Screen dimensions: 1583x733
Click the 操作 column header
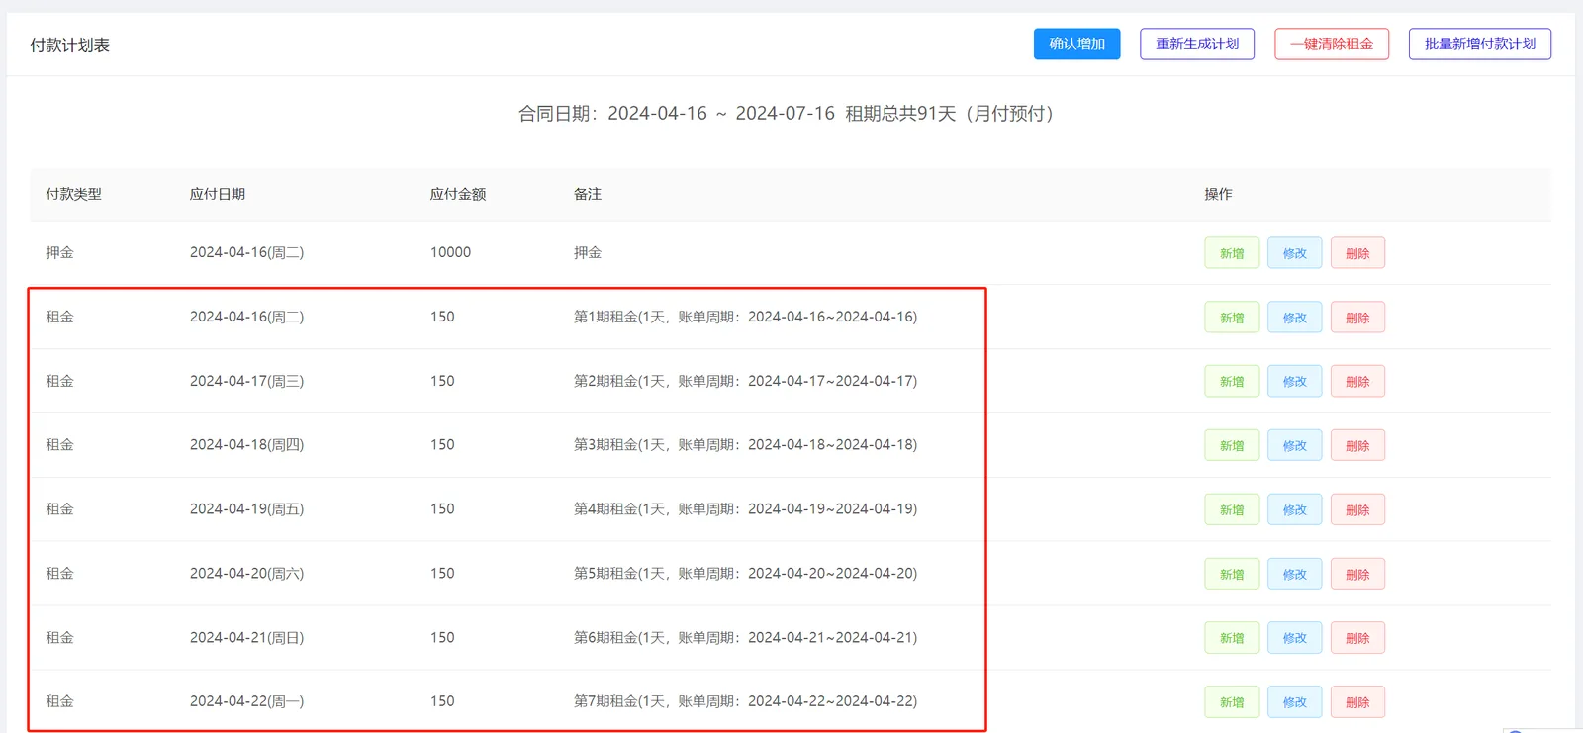click(1218, 194)
